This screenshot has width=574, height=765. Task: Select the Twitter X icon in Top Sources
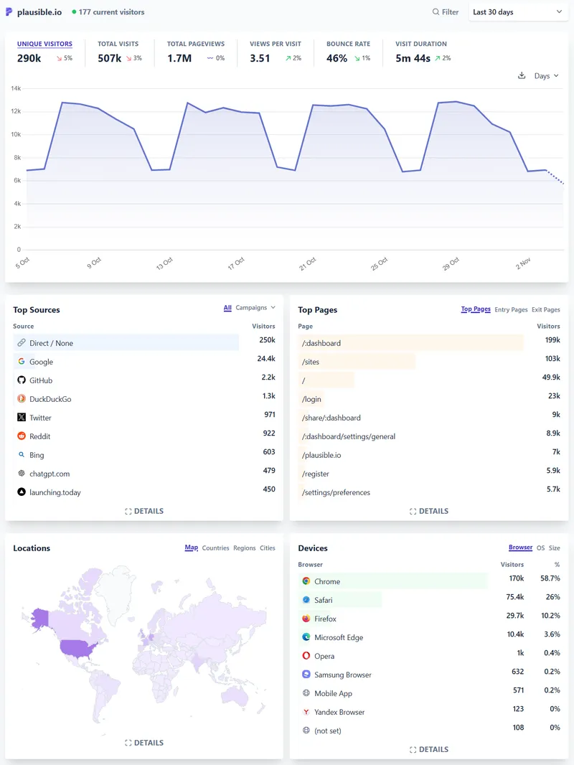(x=22, y=418)
